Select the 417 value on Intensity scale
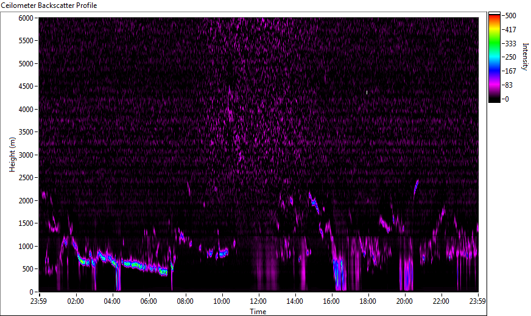Viewport: 531px width, 316px height. point(510,29)
